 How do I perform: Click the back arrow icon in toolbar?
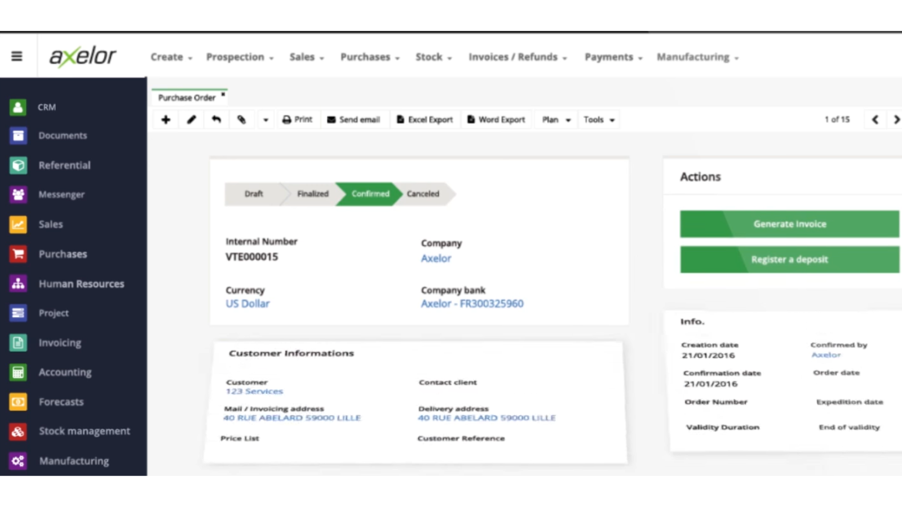(x=216, y=119)
